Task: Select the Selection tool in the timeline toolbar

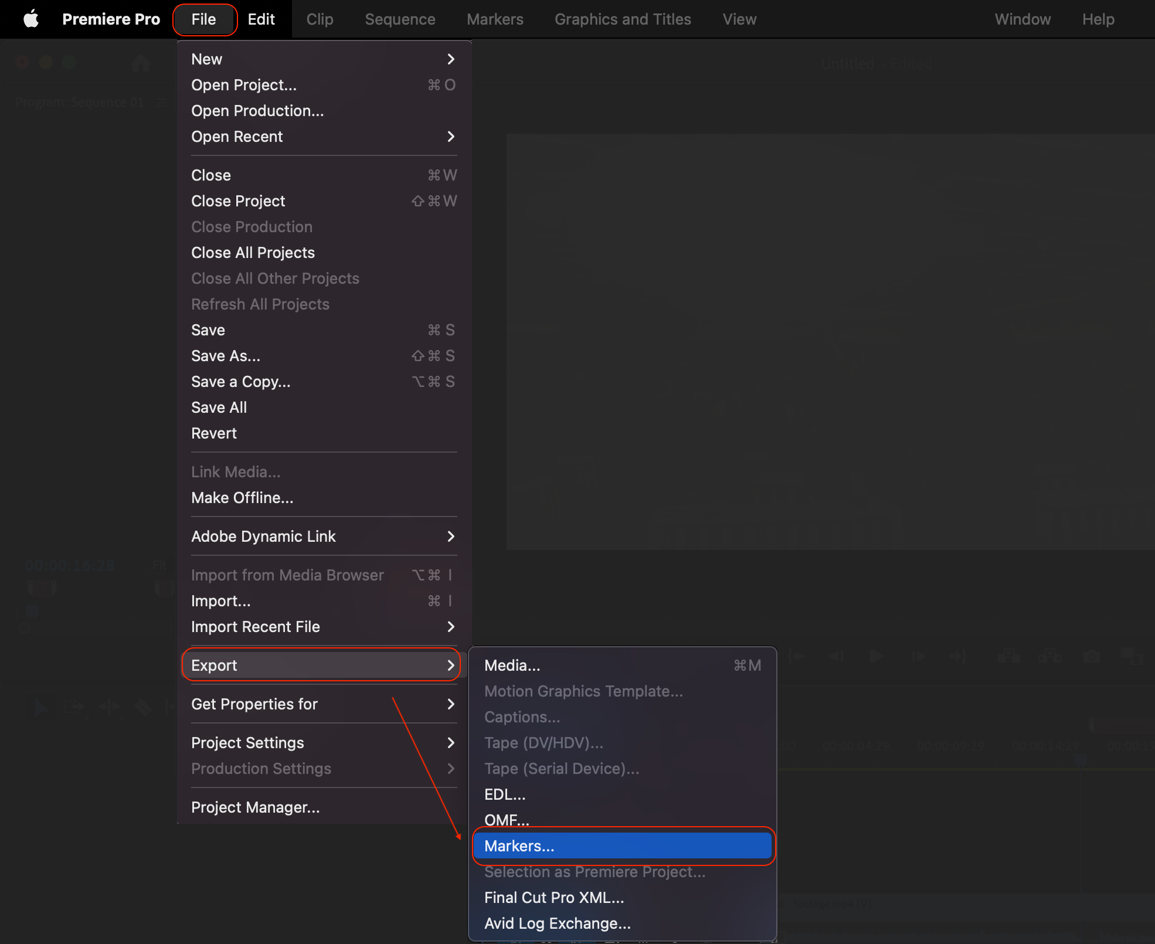Action: (x=42, y=708)
